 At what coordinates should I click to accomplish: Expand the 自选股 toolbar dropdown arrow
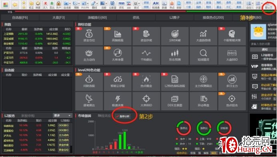[70, 4]
